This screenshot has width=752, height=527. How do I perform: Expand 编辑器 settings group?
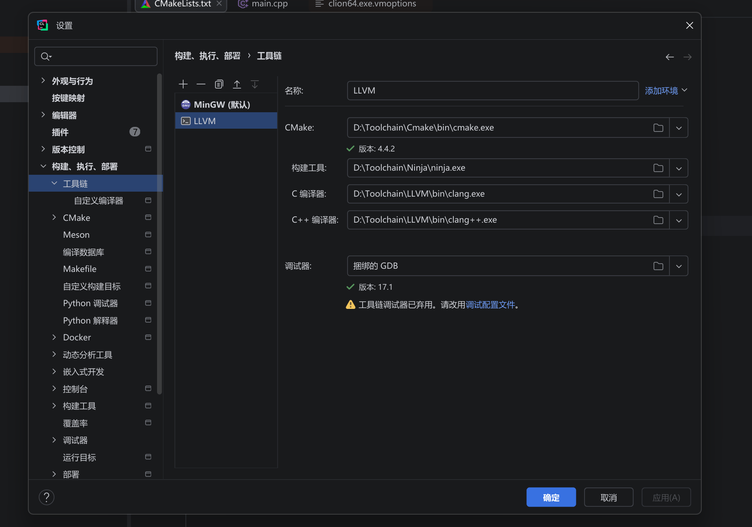[43, 115]
